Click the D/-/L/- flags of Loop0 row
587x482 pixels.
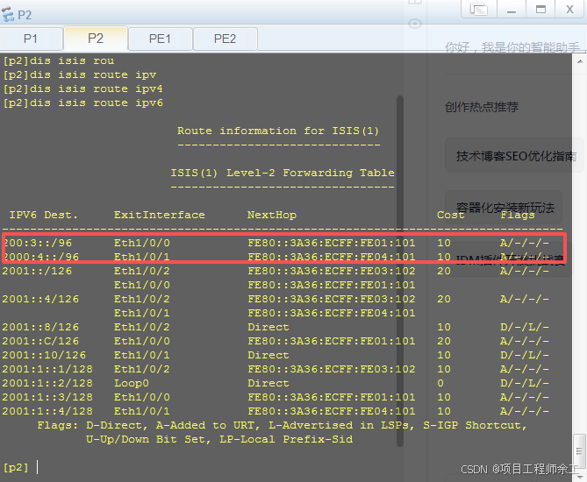point(525,383)
